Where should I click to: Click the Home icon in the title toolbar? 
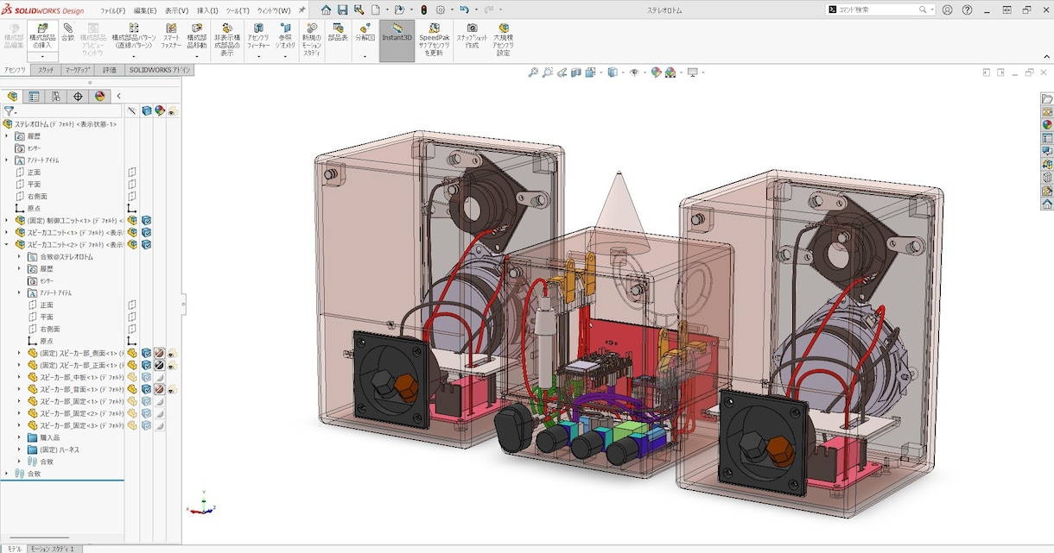click(326, 9)
